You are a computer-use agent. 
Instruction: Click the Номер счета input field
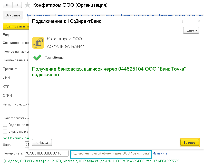[x=46, y=153]
